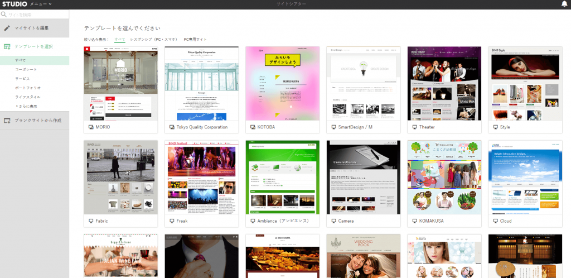
Task: Select the KOTOBA template thumbnail
Action: pyautogui.click(x=283, y=83)
